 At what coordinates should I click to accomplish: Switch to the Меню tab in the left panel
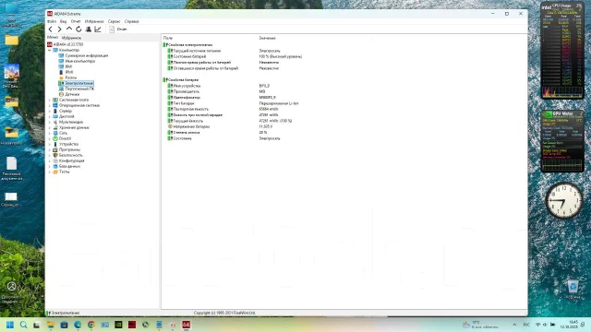[53, 37]
